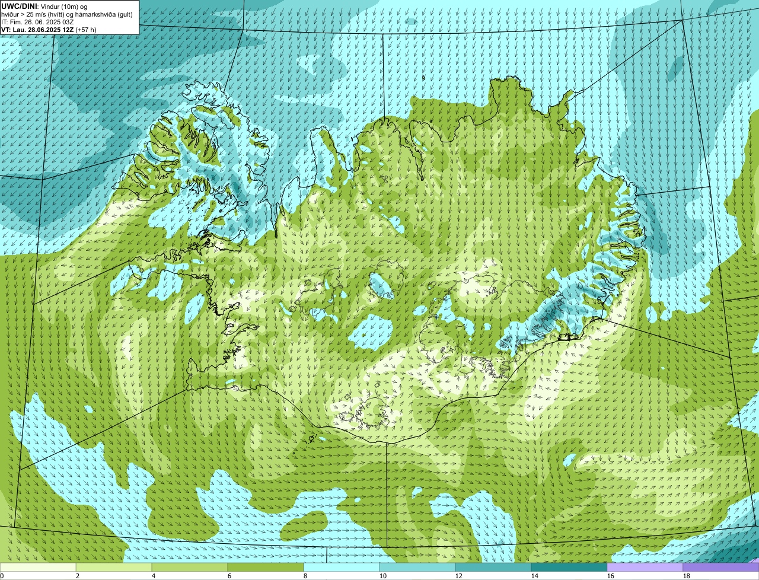Click the "12" legend scale label

coord(459,576)
